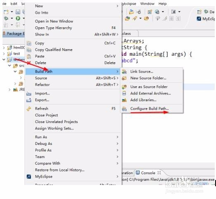This screenshot has width=216, height=199.
Task: Select Paste in the context menu
Action: click(x=73, y=56)
